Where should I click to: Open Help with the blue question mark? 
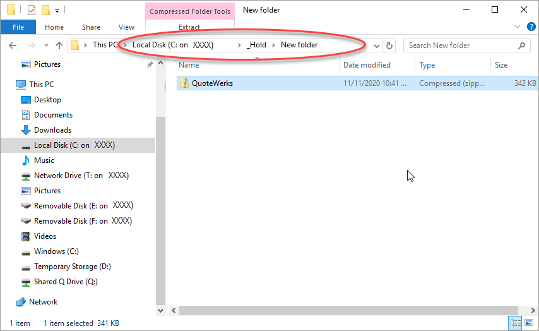[531, 27]
